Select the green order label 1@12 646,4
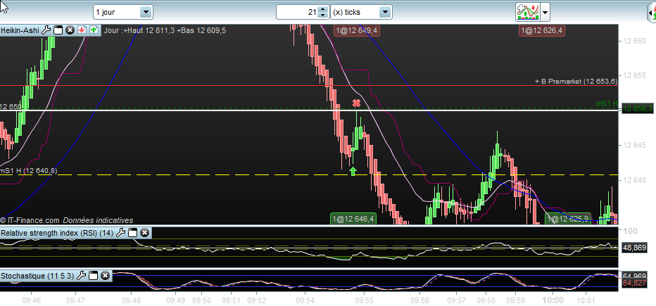Screen dimensions: 656x306 [353, 218]
